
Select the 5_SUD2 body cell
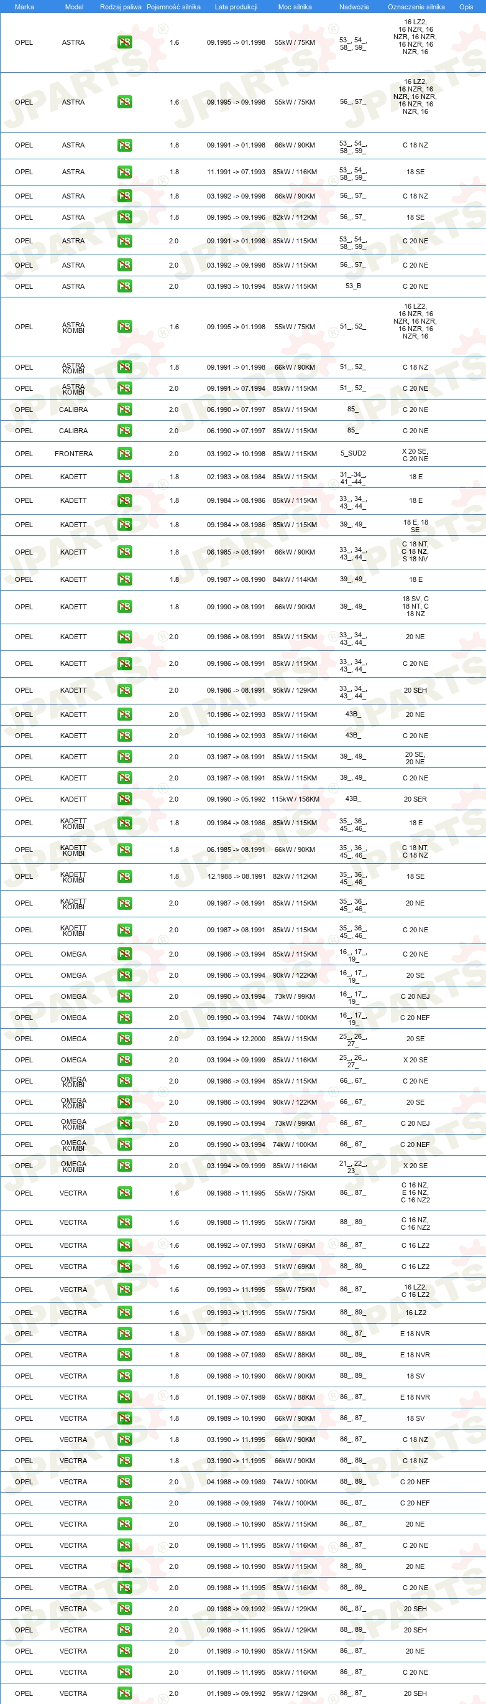[352, 453]
